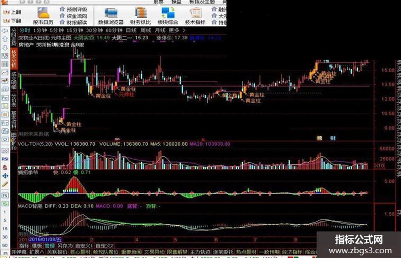This screenshot has height=258, width=401.
Task: Click the candlestick chart sidebar icon
Action: tap(5, 81)
